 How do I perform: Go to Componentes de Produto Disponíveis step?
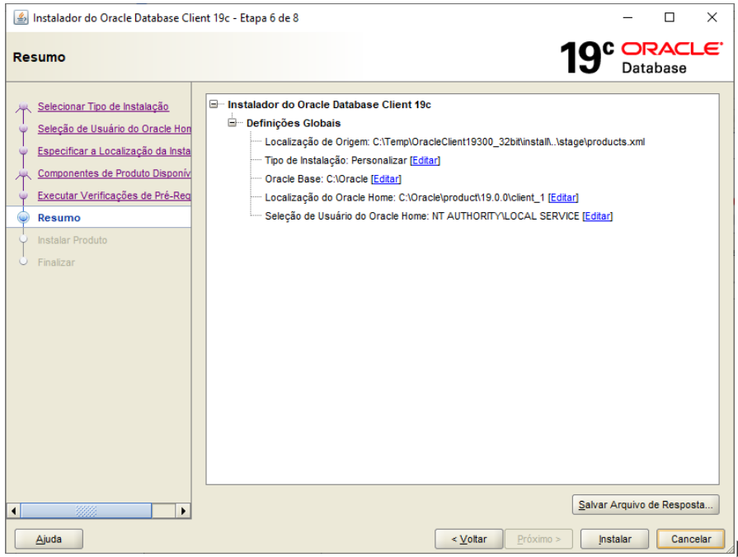[115, 173]
